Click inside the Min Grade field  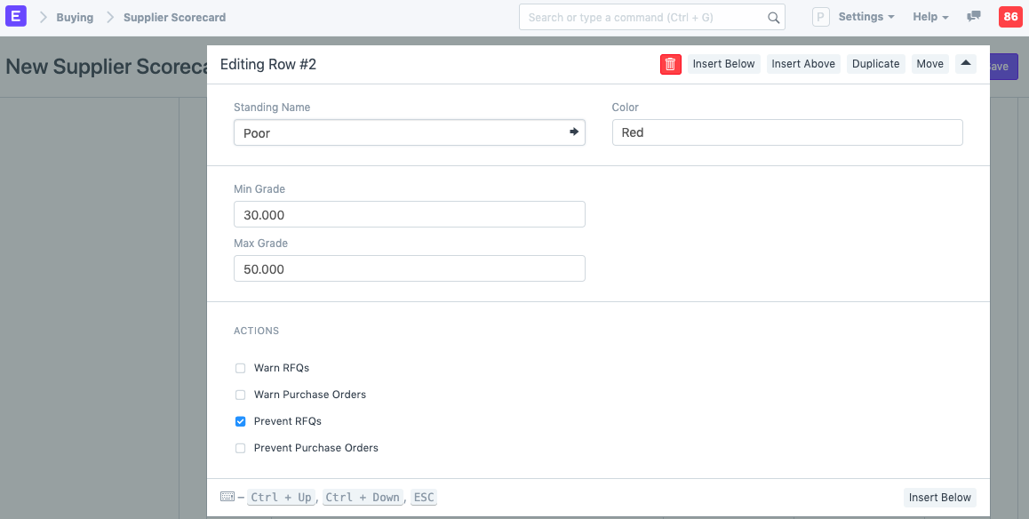coord(409,214)
